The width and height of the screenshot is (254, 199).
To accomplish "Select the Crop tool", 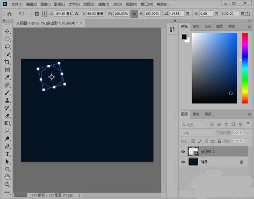I will pyautogui.click(x=7, y=62).
